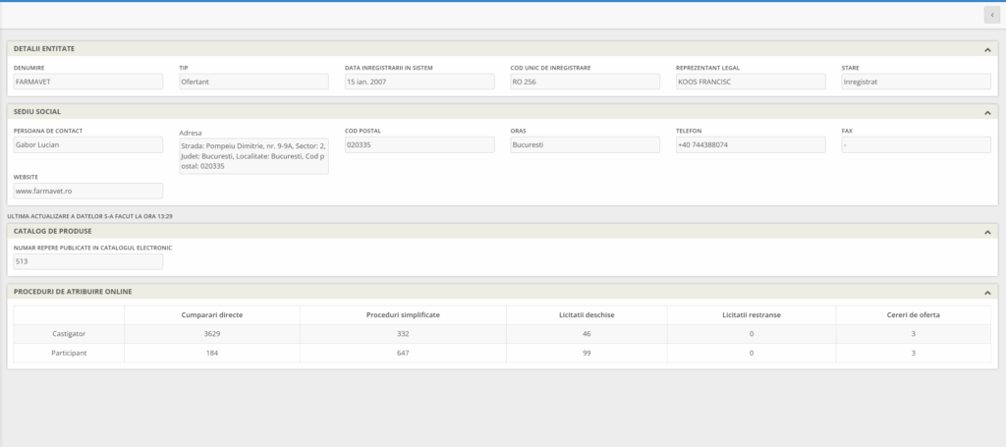This screenshot has width=1006, height=447.
Task: Click the Persoana de Contact field
Action: pyautogui.click(x=88, y=144)
